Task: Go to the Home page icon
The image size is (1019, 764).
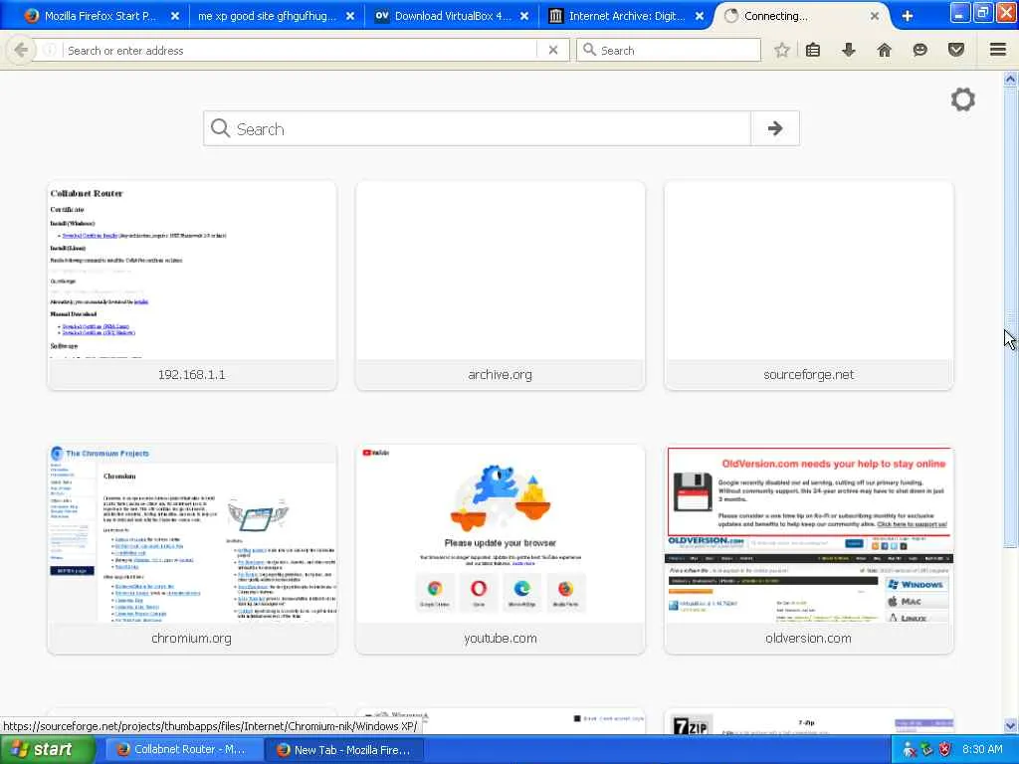Action: tap(884, 50)
